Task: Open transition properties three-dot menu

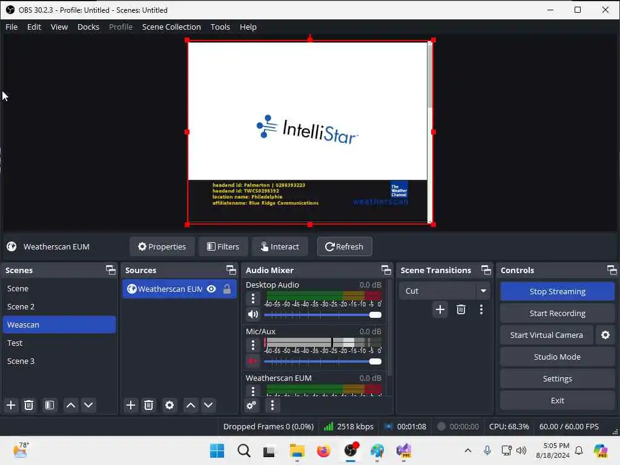Action: (481, 309)
